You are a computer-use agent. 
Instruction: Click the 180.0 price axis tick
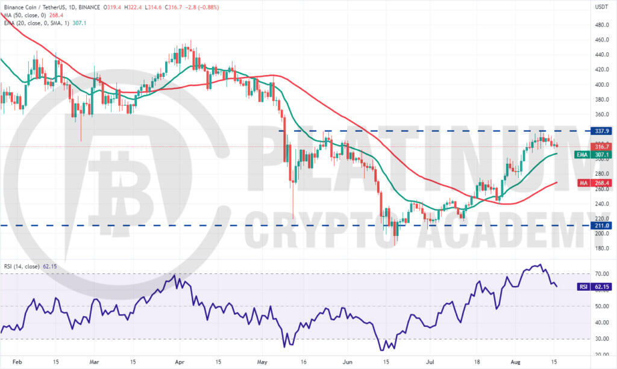(602, 249)
